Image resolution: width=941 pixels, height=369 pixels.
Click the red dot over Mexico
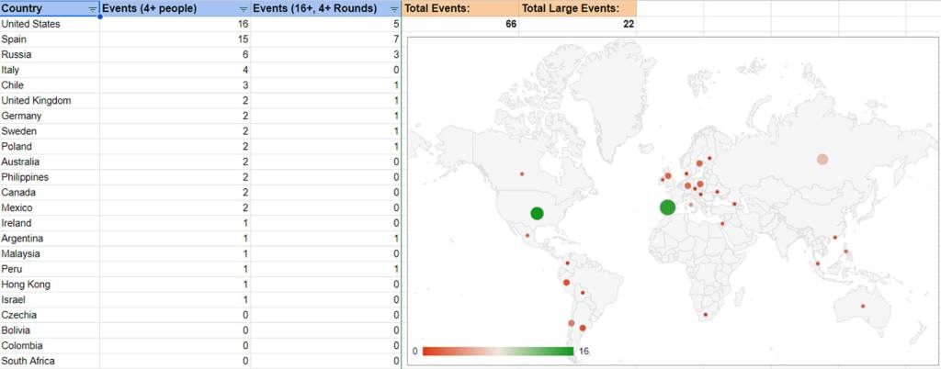(527, 235)
